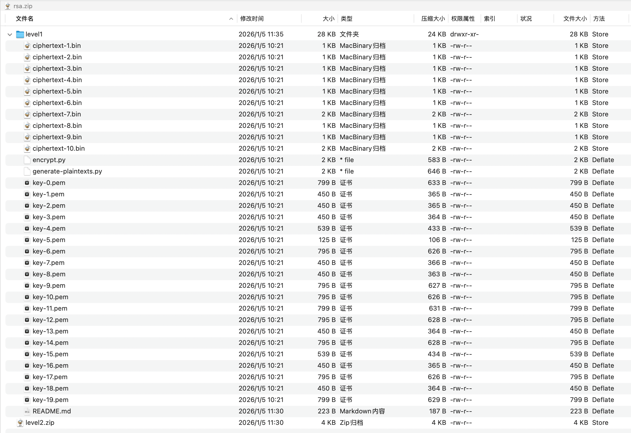Click the 文件大小 column header
This screenshot has height=433, width=631.
575,19
